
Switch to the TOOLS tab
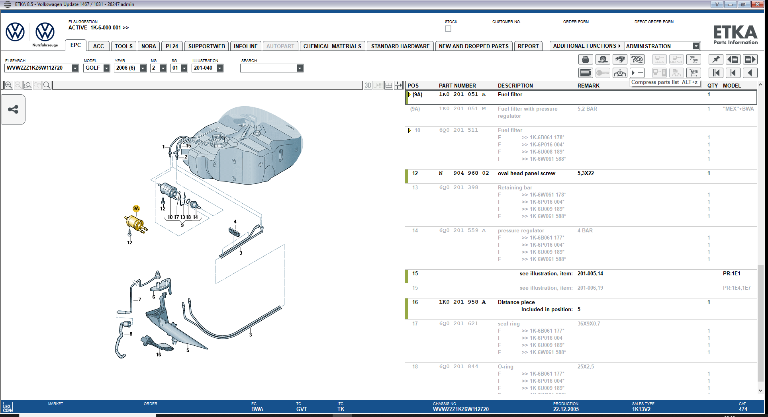(123, 46)
